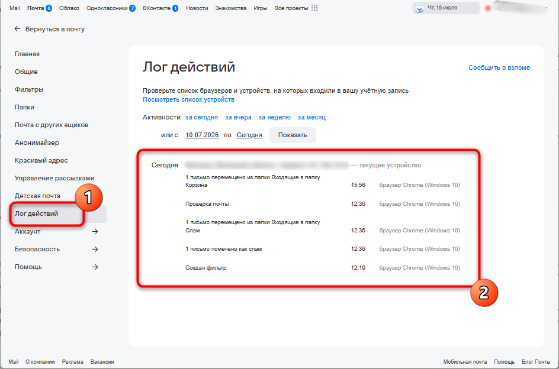
Task: Click the log entry moved to Спам
Action: [x=253, y=226]
